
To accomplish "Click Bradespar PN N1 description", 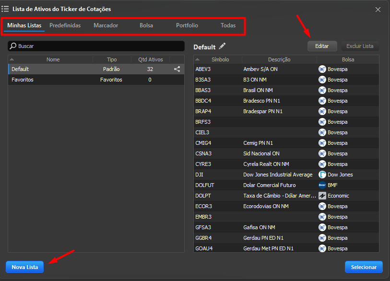I will click(x=263, y=111).
